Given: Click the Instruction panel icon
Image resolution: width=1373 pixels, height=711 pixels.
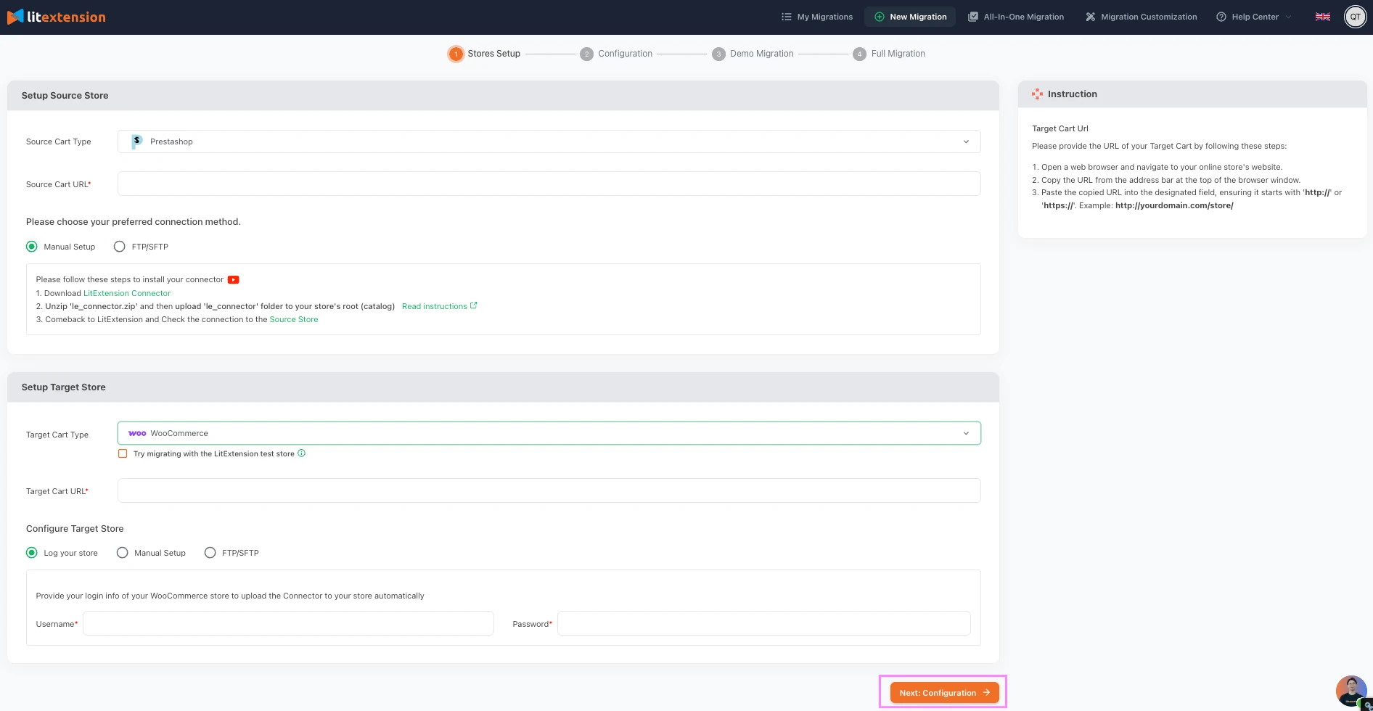Looking at the screenshot, I should 1037,94.
